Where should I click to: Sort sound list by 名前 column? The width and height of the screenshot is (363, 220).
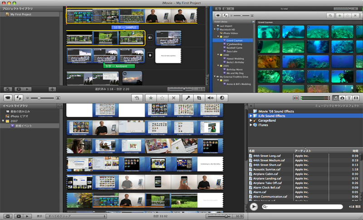point(270,151)
